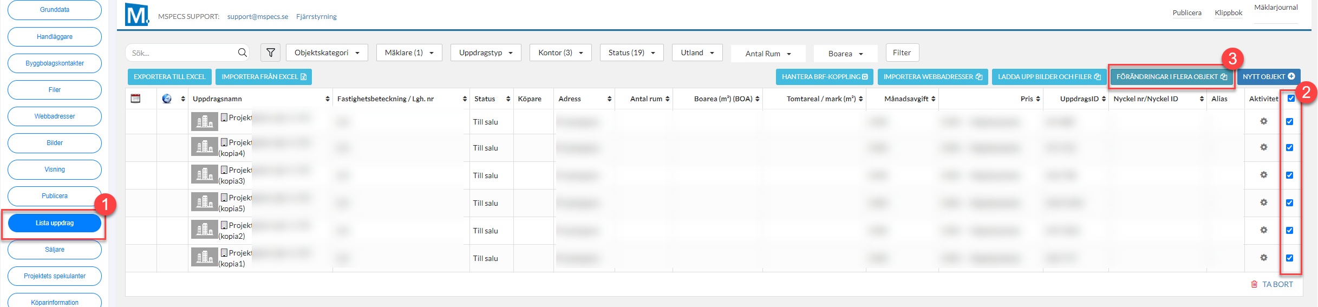Screen dimensions: 1318x307
Task: Sort by UppdragsID column arrows
Action: [1104, 99]
